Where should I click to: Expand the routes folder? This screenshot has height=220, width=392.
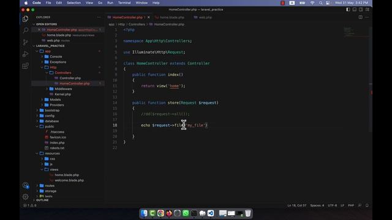point(50,186)
